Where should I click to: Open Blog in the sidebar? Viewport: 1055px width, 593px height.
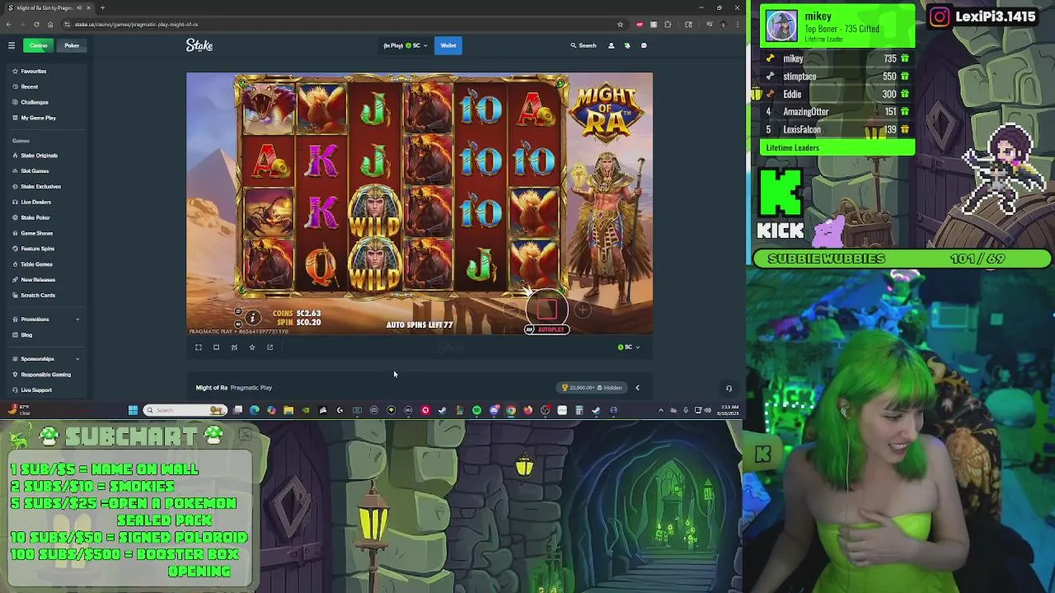coord(46,334)
